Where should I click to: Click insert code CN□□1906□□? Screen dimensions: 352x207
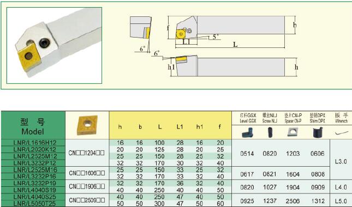click(x=87, y=186)
